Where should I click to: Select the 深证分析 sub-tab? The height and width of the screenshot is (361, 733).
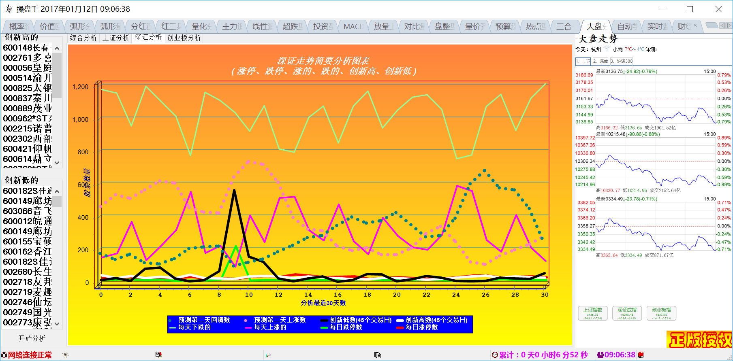[x=148, y=37]
